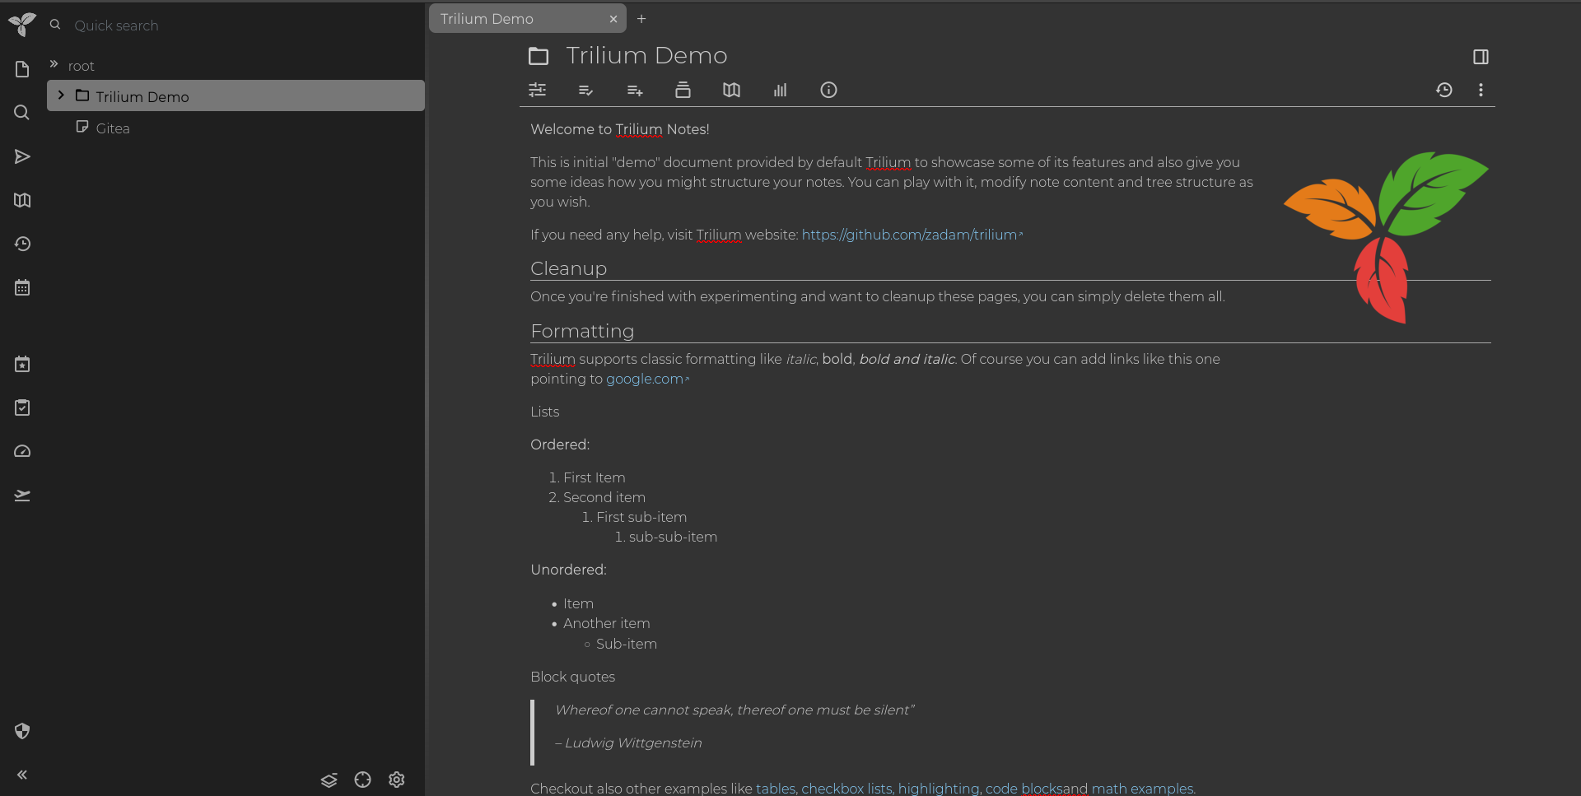Open the github.com/zadam/trilium link
Viewport: 1581px width, 796px height.
click(x=912, y=235)
